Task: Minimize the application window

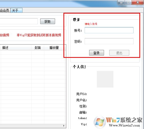Action: tap(121, 2)
